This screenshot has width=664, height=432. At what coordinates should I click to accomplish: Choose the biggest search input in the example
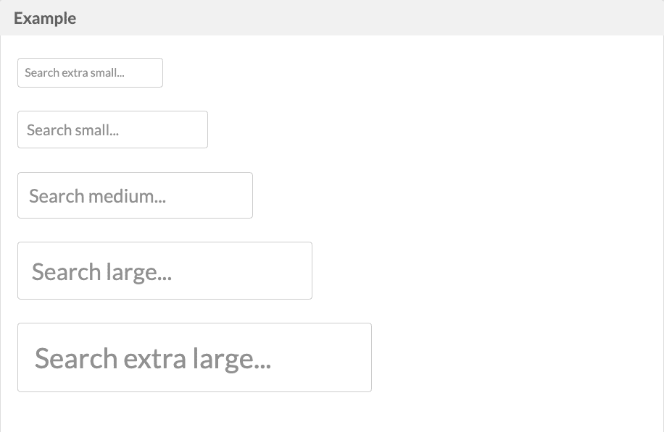[x=194, y=357]
